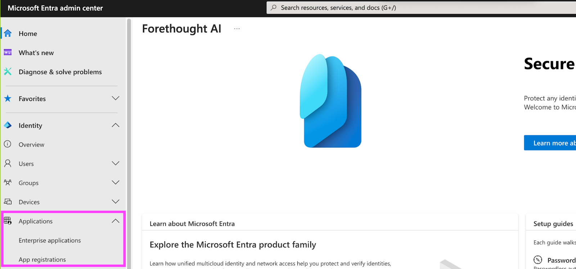Click the Diagnose & solve problems wrench icon

click(8, 72)
